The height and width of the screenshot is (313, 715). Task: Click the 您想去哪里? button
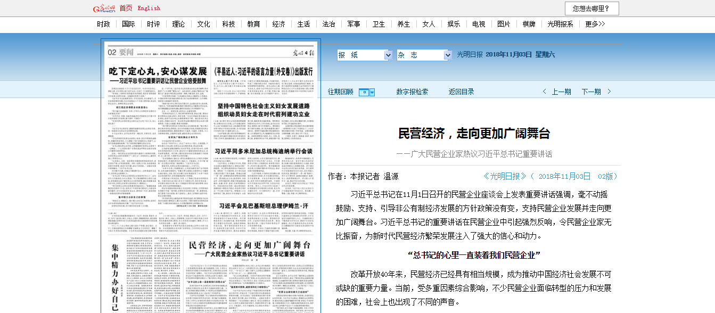click(x=591, y=9)
